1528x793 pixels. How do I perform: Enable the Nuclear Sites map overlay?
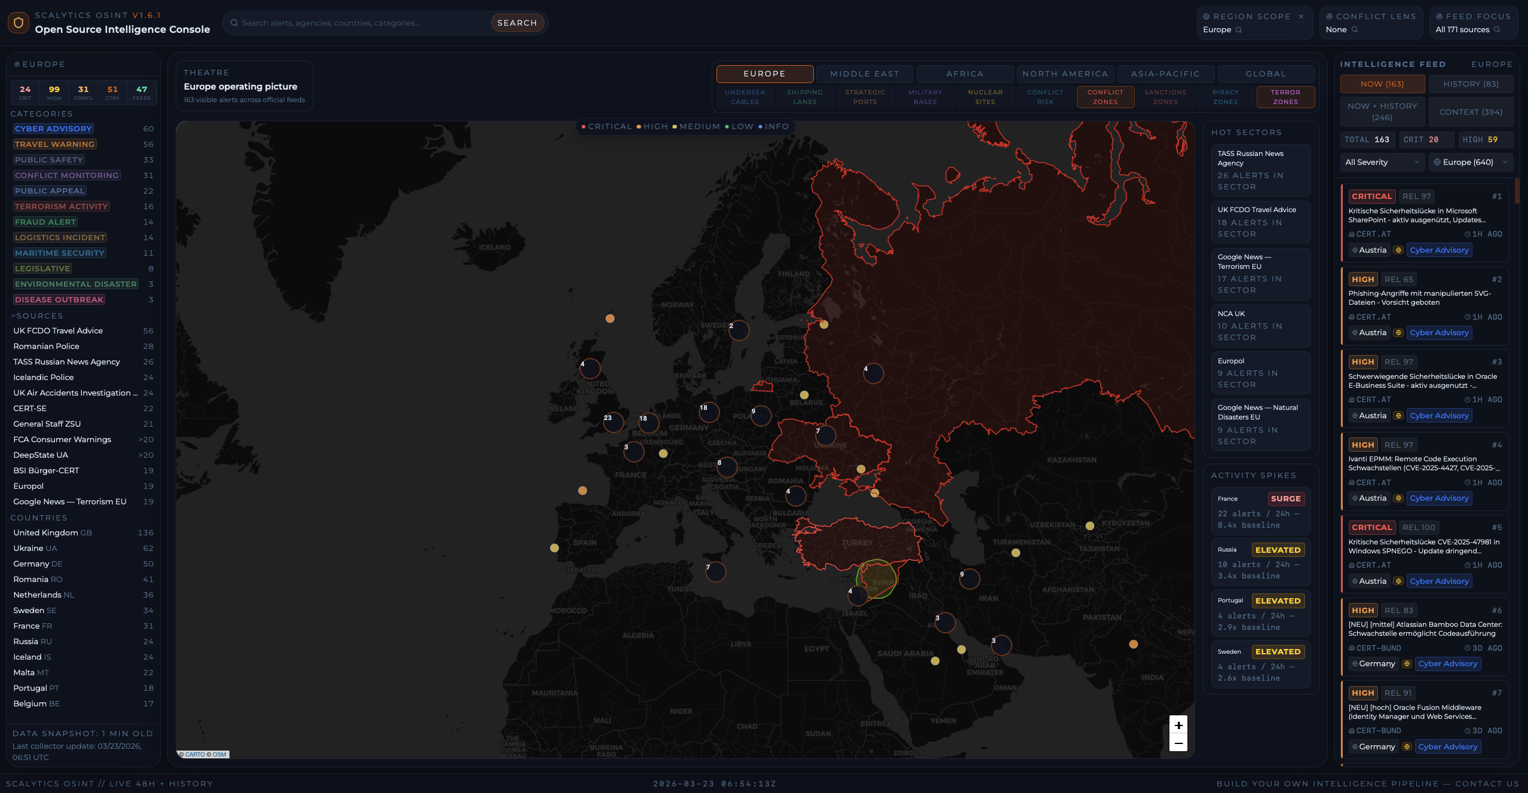click(985, 96)
